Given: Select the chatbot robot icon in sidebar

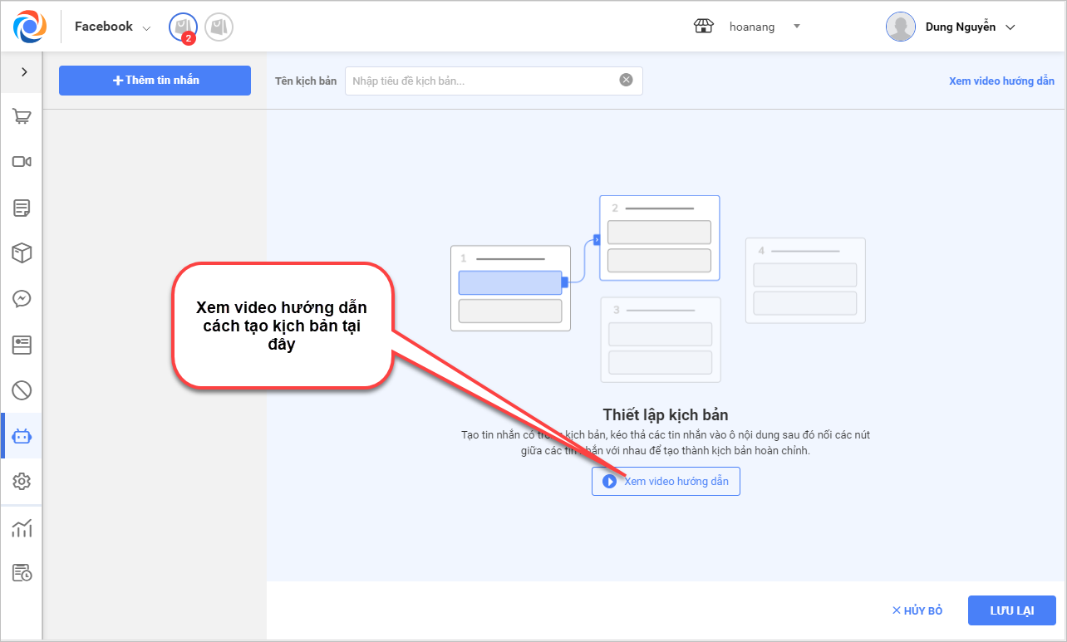Looking at the screenshot, I should [x=22, y=436].
